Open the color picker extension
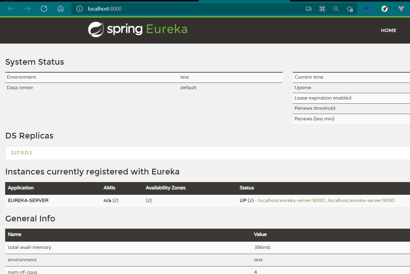This screenshot has width=410, height=274. [385, 9]
